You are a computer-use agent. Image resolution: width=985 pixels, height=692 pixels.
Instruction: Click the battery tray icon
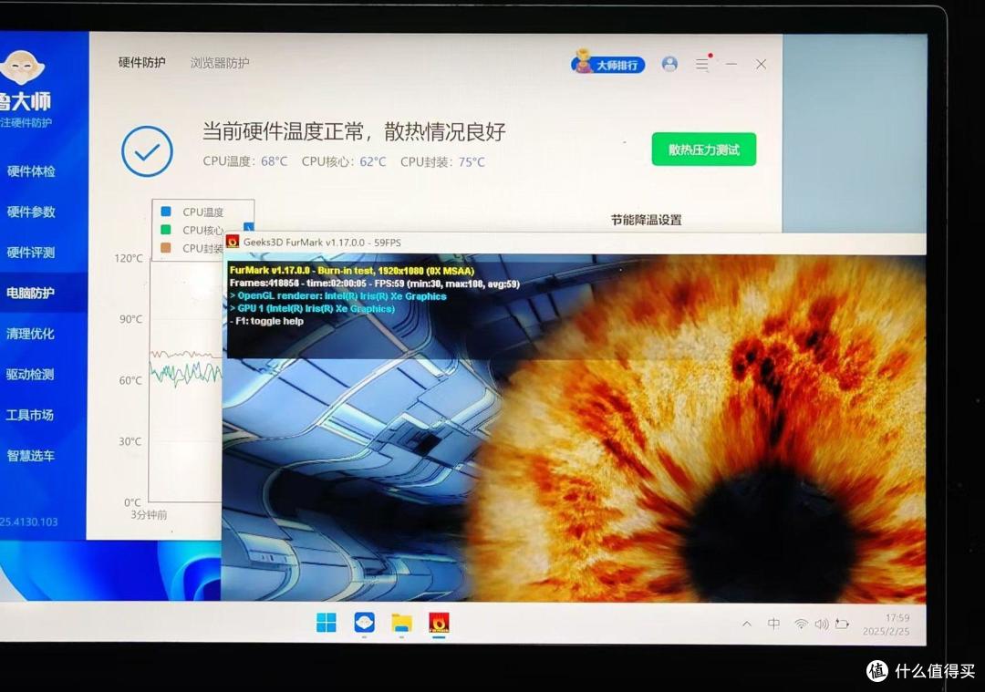pos(843,625)
